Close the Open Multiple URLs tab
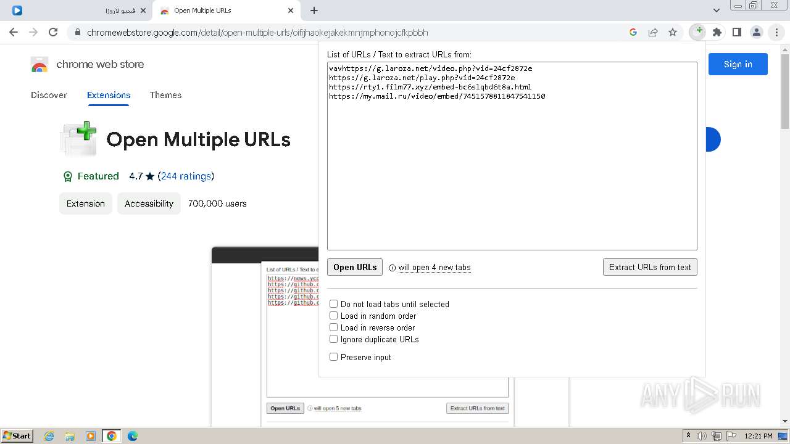 pyautogui.click(x=291, y=10)
